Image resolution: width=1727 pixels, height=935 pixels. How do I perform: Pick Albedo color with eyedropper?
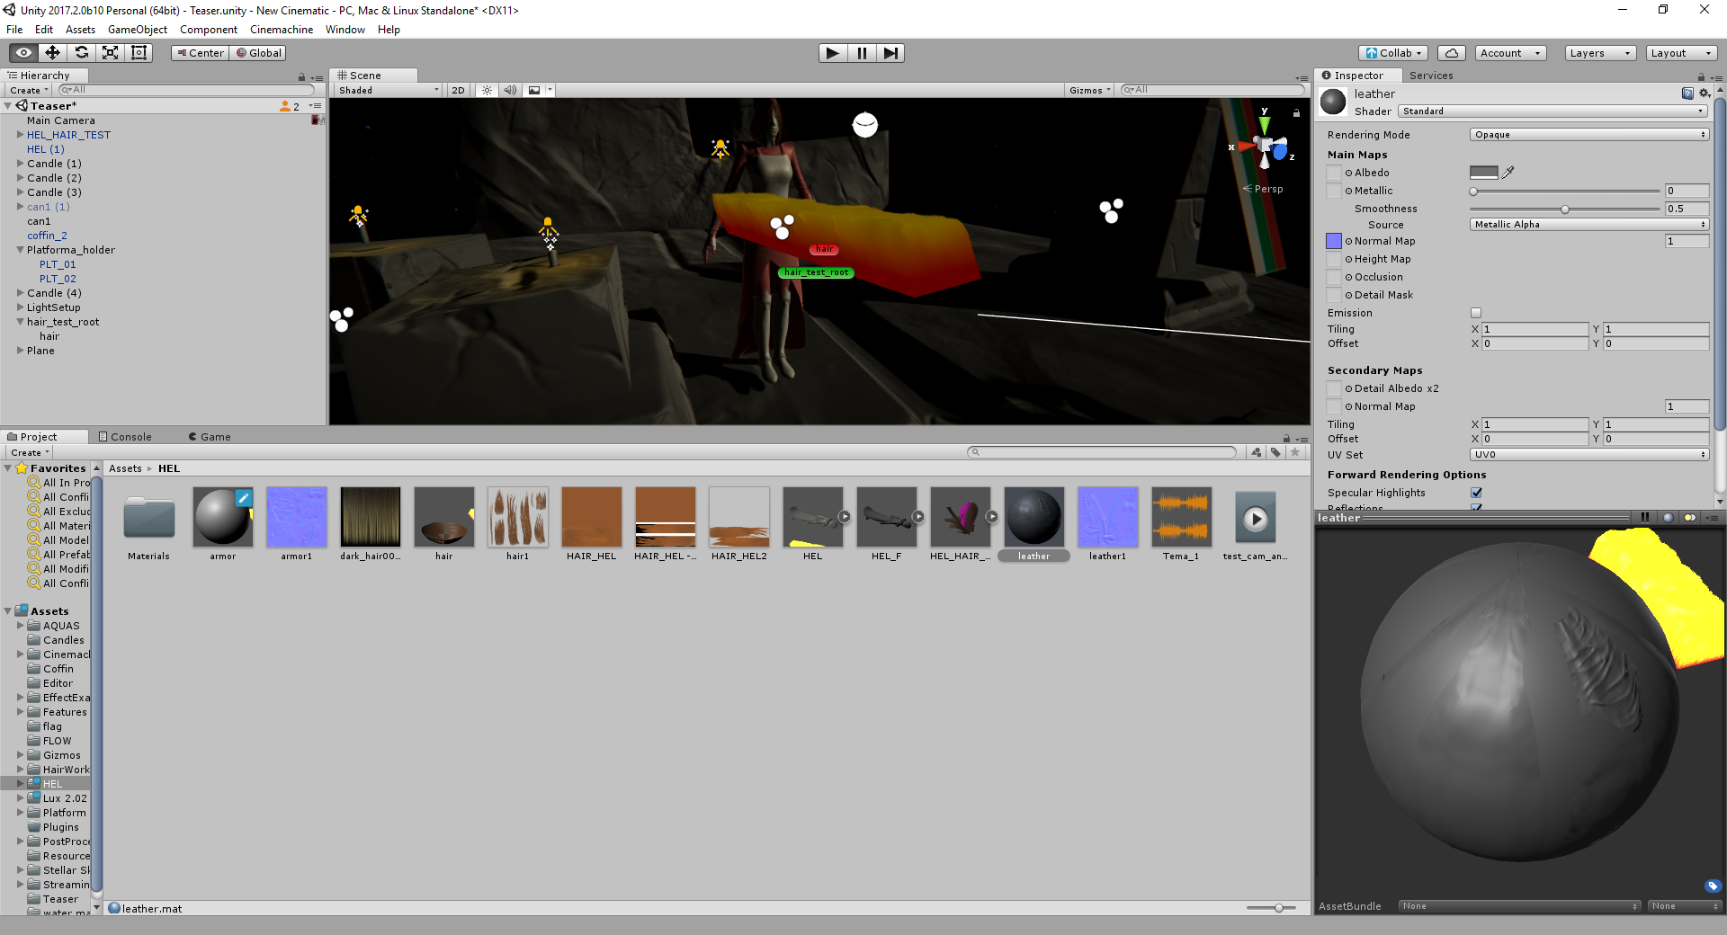click(1508, 173)
